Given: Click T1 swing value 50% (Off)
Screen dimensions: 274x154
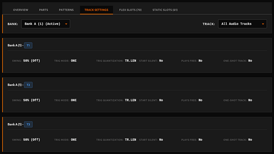Looking at the screenshot, I should [x=32, y=61].
